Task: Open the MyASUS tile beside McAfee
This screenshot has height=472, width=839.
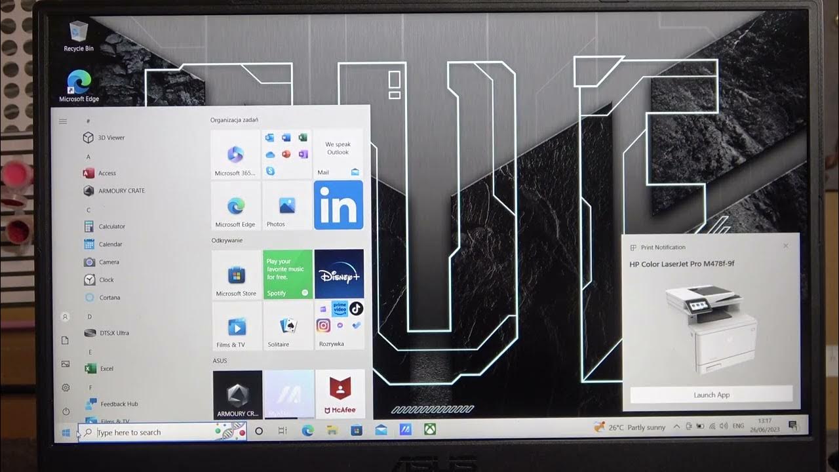Action: click(x=289, y=395)
